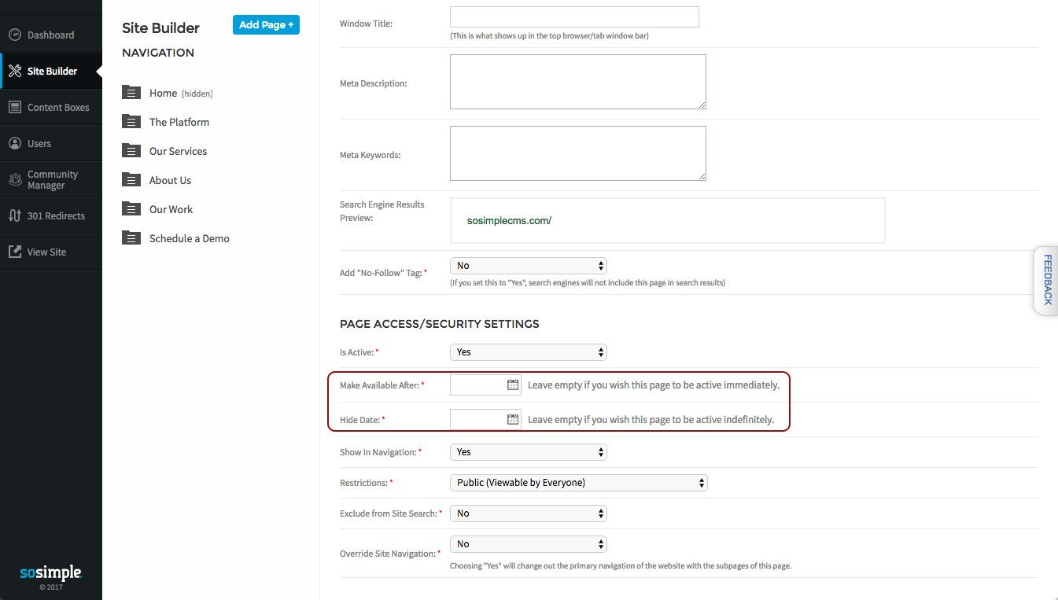This screenshot has width=1058, height=600.
Task: Click the Add Page + button
Action: point(266,24)
